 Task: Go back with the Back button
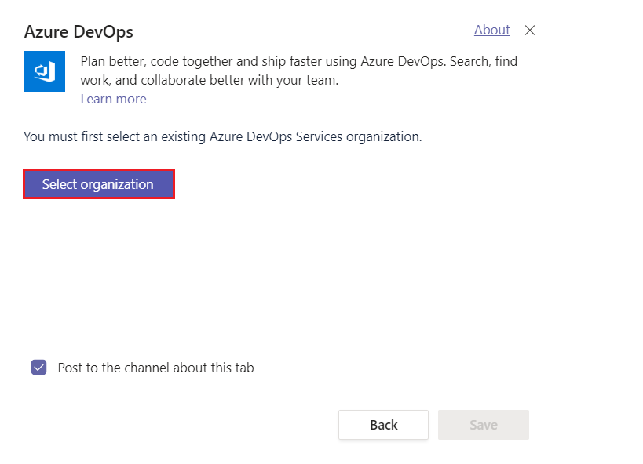point(383,425)
